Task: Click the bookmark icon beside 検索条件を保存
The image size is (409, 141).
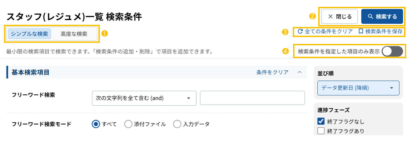Action: click(x=361, y=31)
